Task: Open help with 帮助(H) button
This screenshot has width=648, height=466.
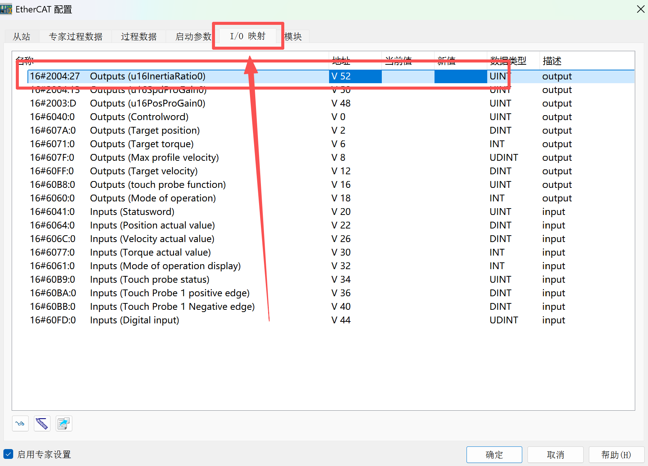Action: 616,455
